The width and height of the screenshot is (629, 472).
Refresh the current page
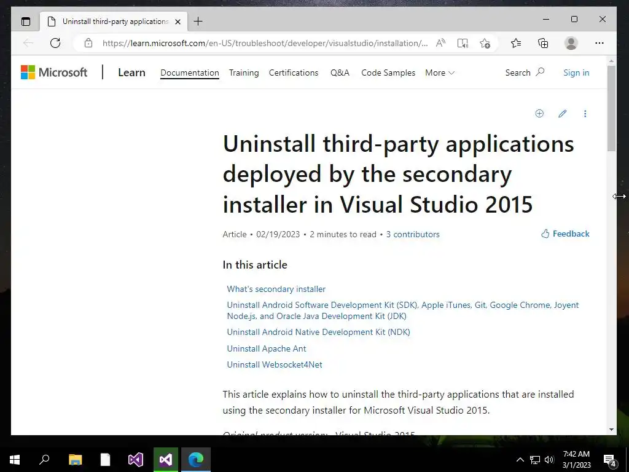click(55, 43)
